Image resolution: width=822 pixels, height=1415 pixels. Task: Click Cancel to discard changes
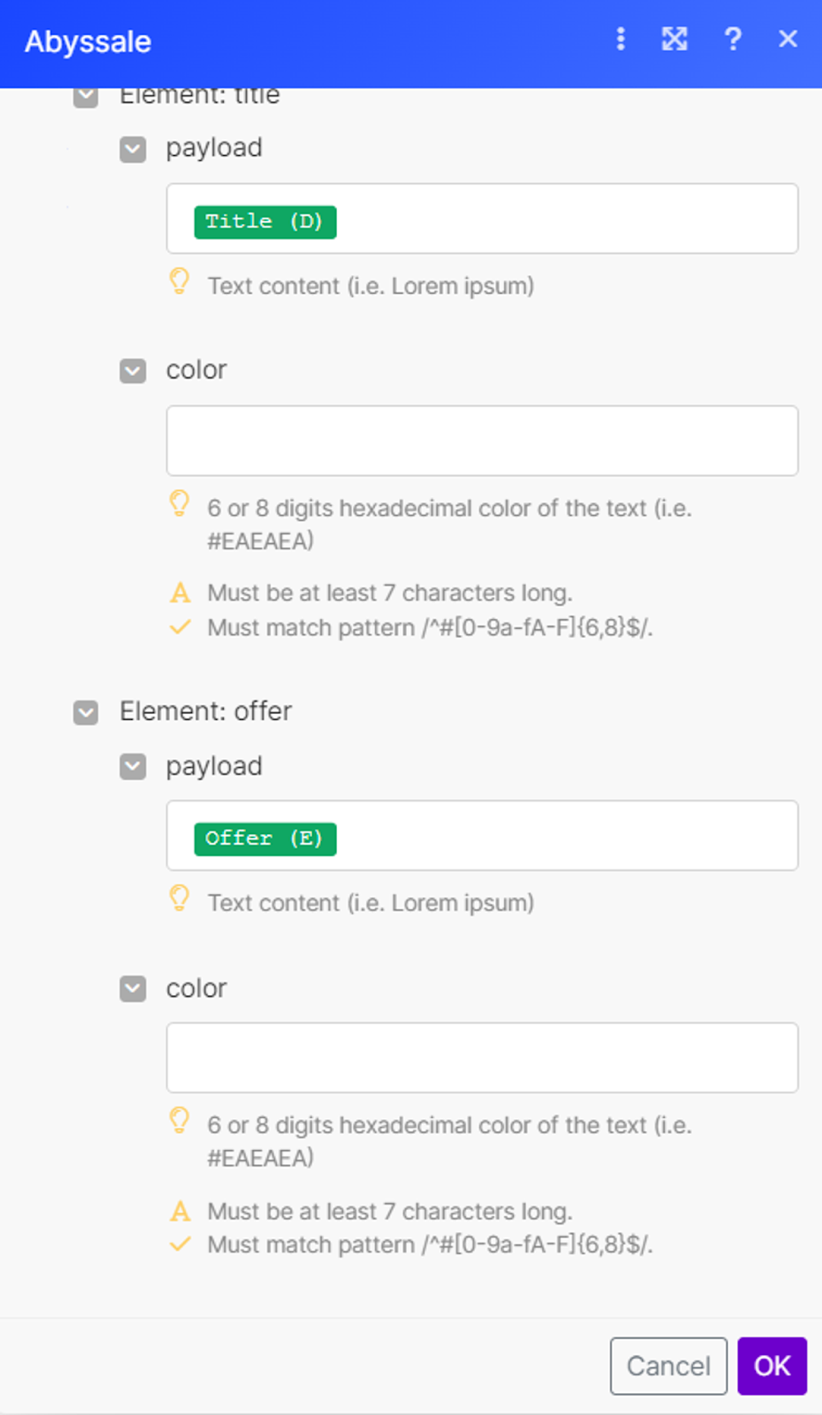669,1366
